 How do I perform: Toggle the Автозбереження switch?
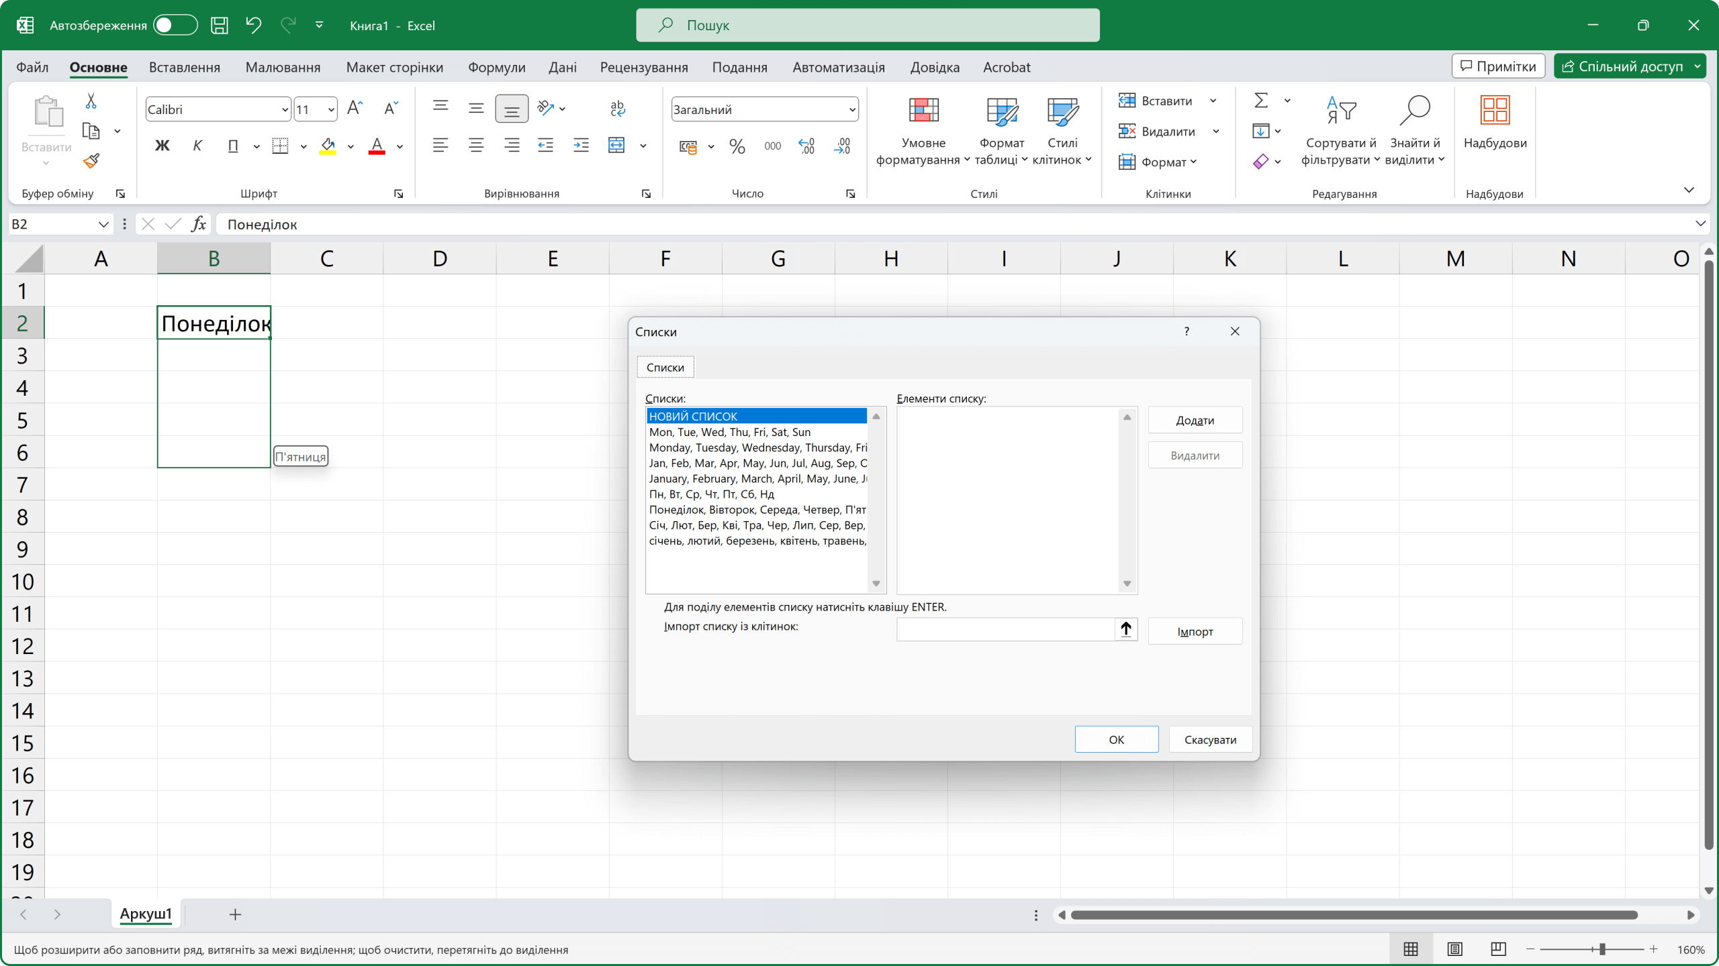pyautogui.click(x=175, y=25)
